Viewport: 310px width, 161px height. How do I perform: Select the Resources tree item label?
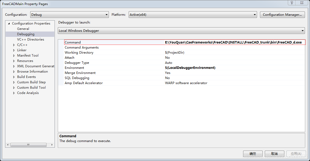[x=25, y=61]
